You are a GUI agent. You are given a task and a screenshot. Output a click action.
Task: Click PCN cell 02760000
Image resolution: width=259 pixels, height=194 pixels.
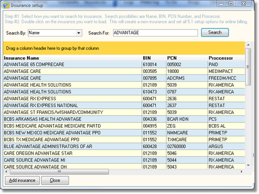coord(187,146)
